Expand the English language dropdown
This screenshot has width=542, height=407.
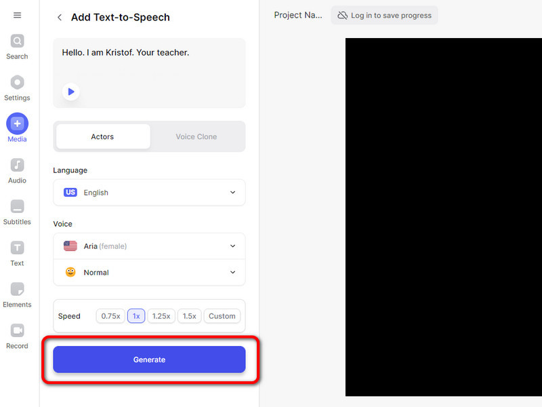(x=149, y=193)
